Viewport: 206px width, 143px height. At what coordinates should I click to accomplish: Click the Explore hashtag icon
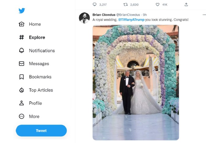(x=21, y=37)
